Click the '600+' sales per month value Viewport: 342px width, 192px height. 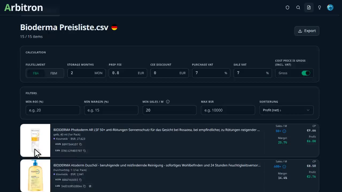pos(278,167)
